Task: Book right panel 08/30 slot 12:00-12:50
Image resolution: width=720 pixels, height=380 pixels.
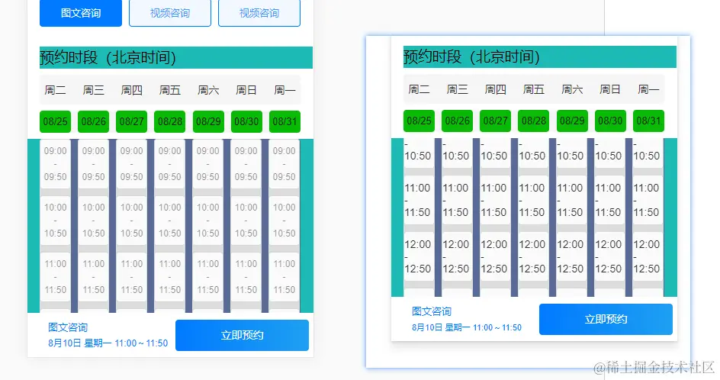Action: pyautogui.click(x=609, y=256)
